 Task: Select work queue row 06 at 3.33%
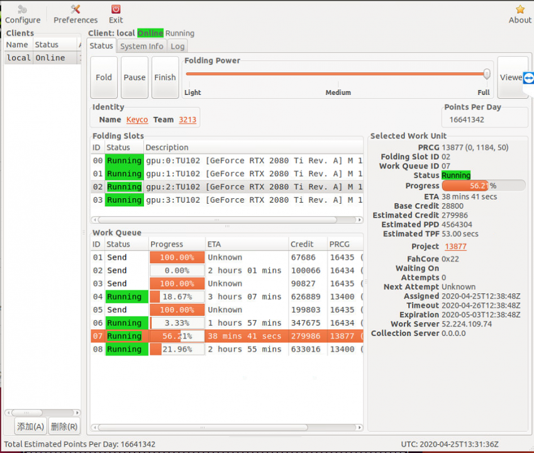227,323
